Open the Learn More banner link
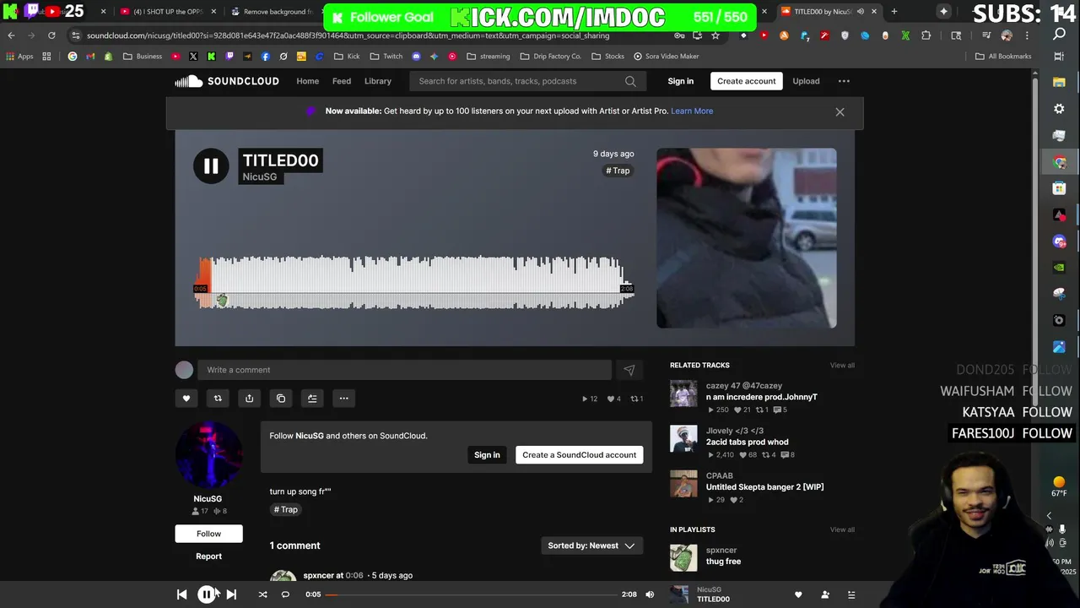The image size is (1080, 608). click(x=692, y=111)
